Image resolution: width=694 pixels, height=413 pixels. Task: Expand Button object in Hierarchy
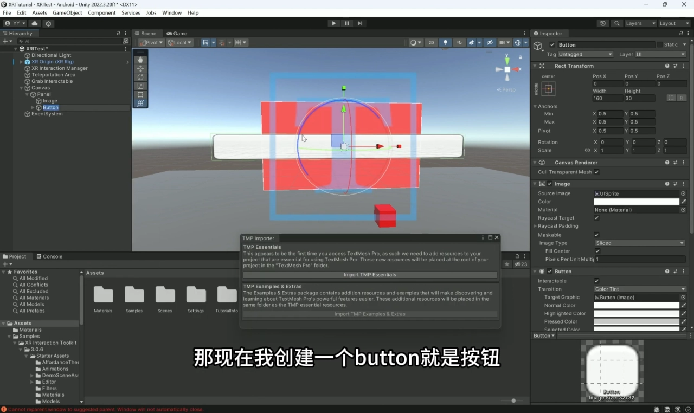coord(33,108)
